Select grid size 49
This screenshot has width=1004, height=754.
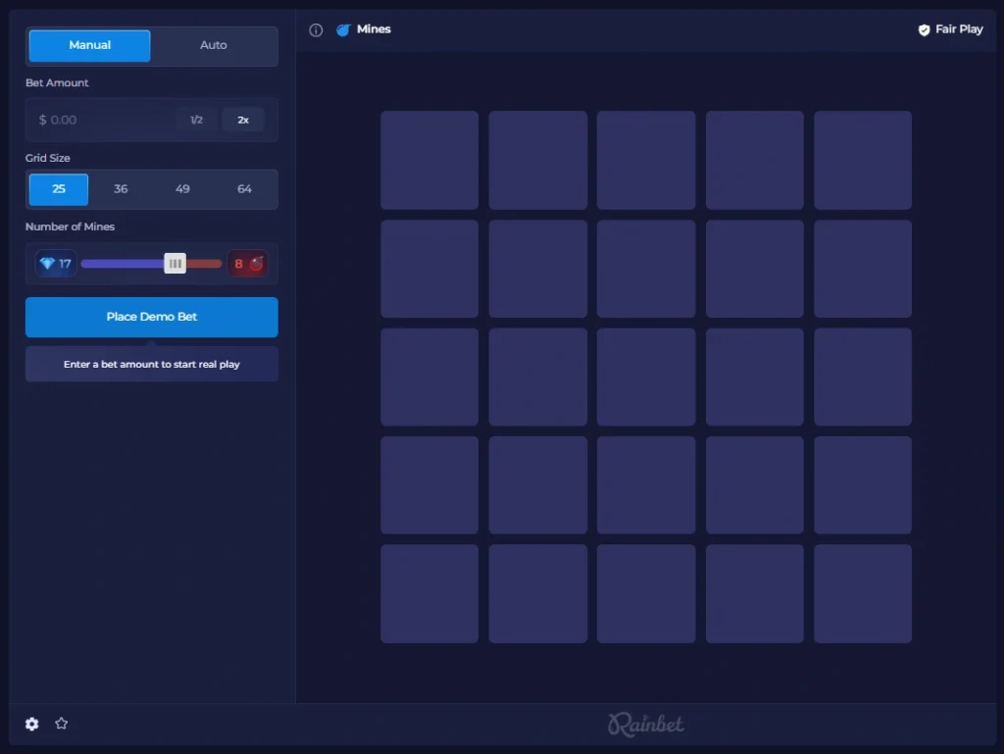point(182,189)
